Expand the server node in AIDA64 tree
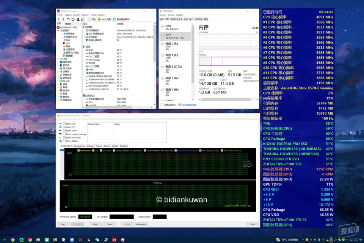Image resolution: width=364 pixels, height=243 pixels. 58,65
